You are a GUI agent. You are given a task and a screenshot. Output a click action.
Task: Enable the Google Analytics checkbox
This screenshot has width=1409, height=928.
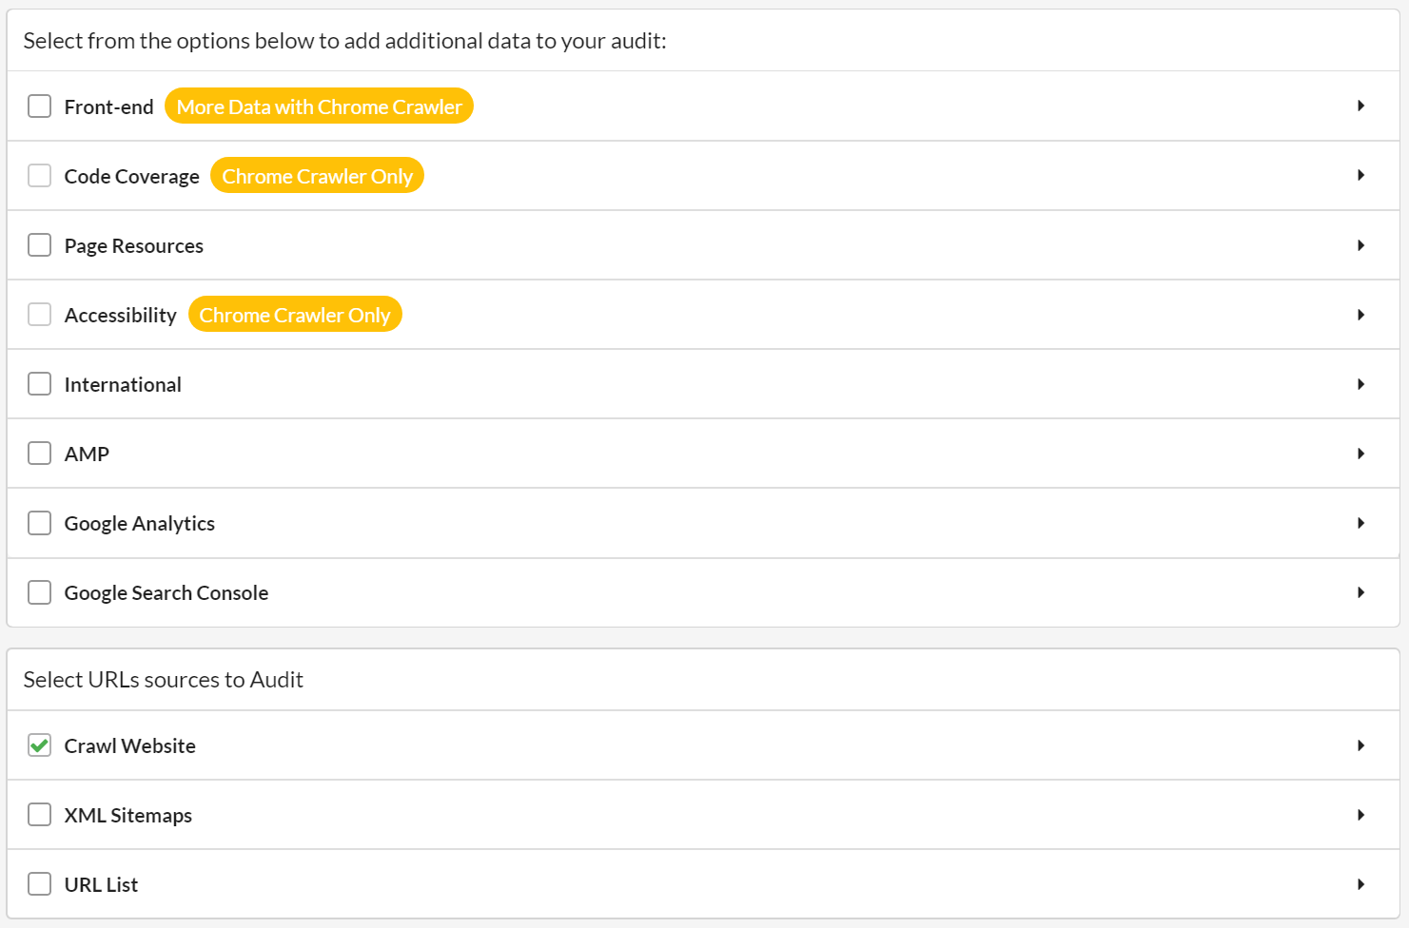(39, 522)
